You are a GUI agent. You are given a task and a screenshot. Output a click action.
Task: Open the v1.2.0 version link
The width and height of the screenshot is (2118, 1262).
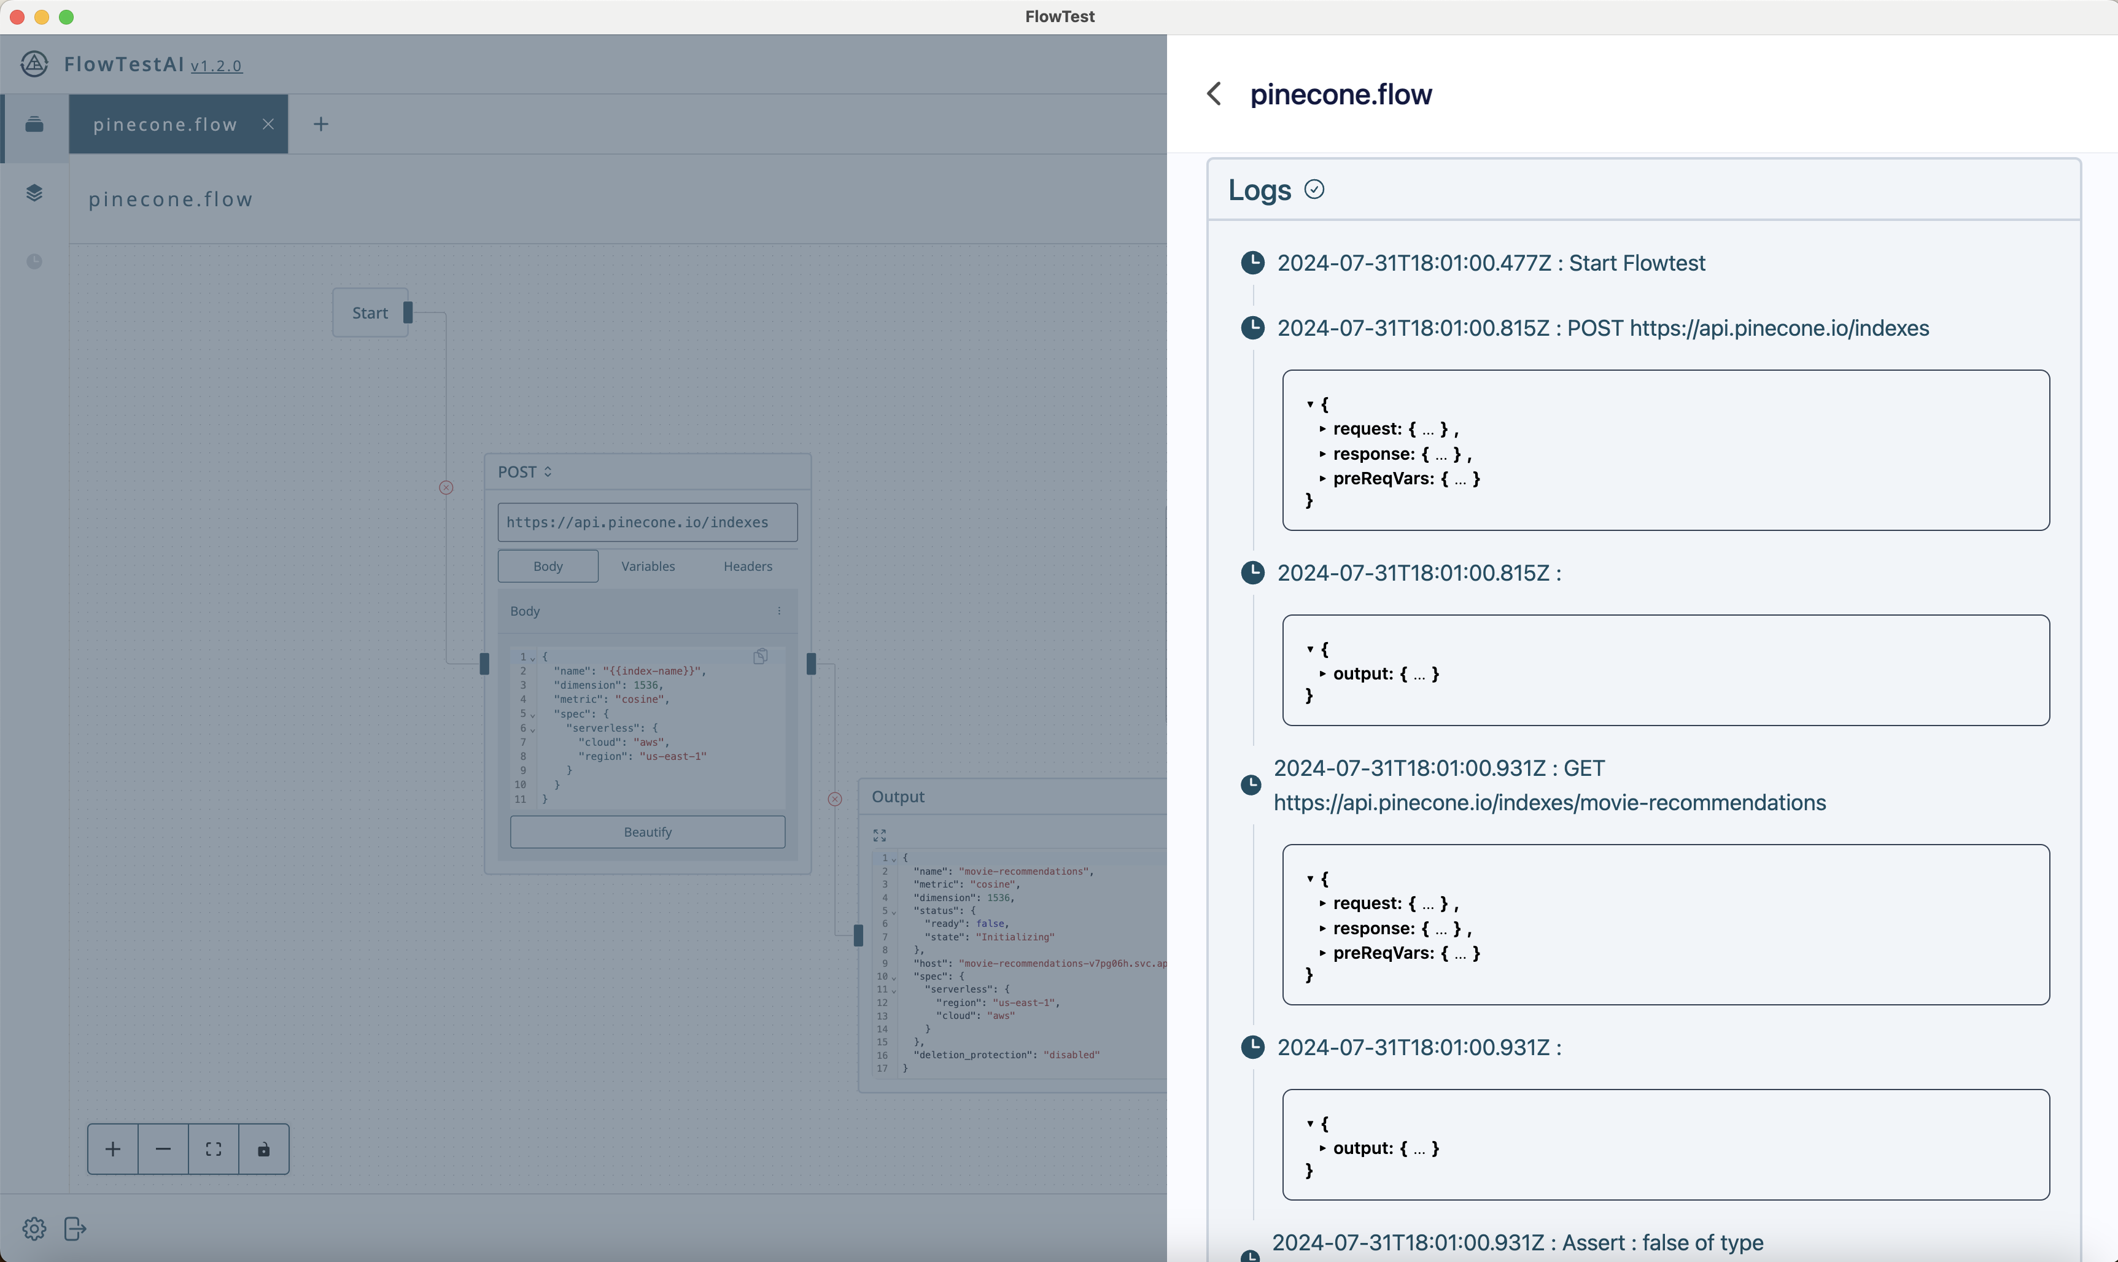tap(216, 66)
